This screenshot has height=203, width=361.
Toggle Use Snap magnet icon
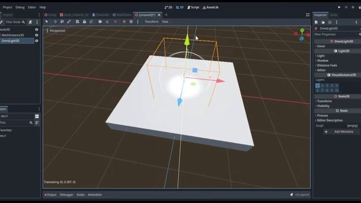coord(107,21)
